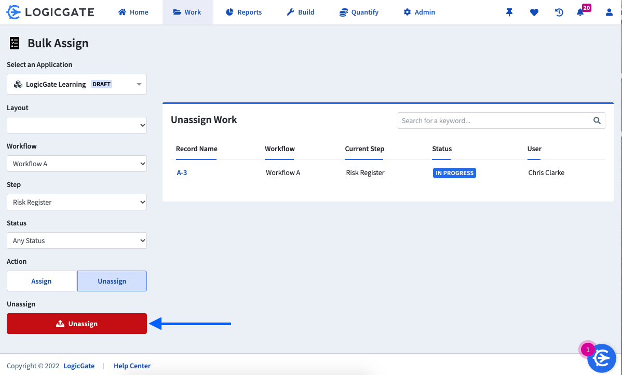This screenshot has width=622, height=375.
Task: Open the Build menu
Action: [x=300, y=12]
